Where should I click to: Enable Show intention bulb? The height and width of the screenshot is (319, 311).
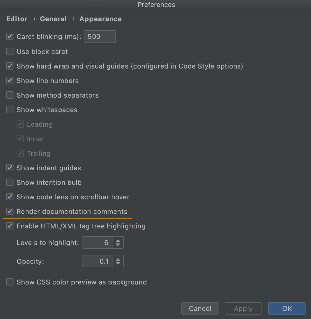(10, 182)
